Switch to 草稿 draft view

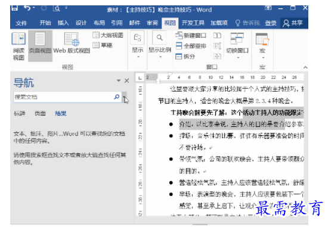pos(103,45)
